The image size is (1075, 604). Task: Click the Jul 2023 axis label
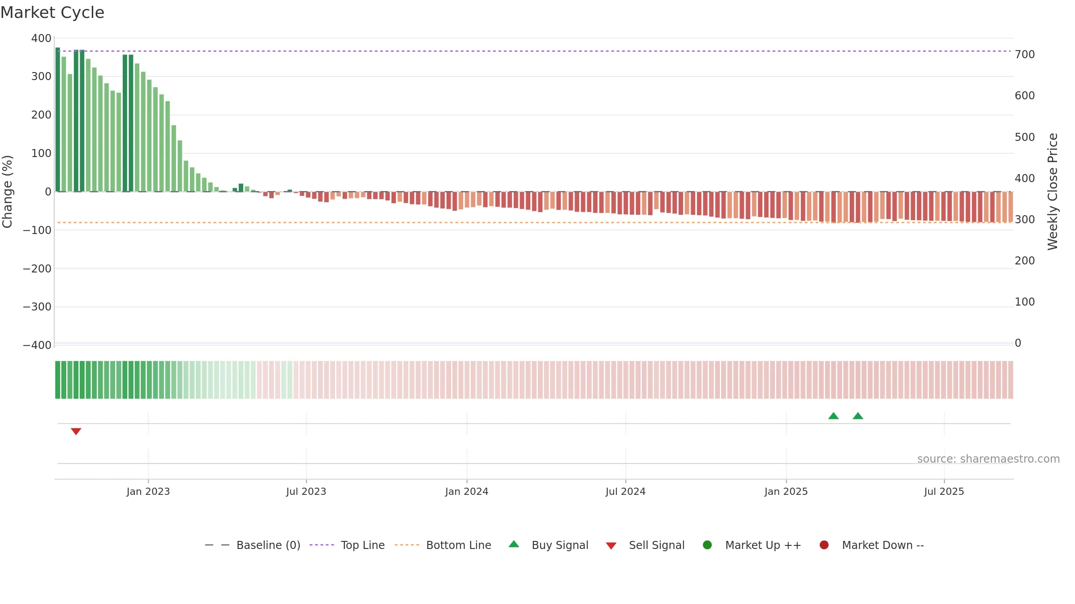pos(306,491)
